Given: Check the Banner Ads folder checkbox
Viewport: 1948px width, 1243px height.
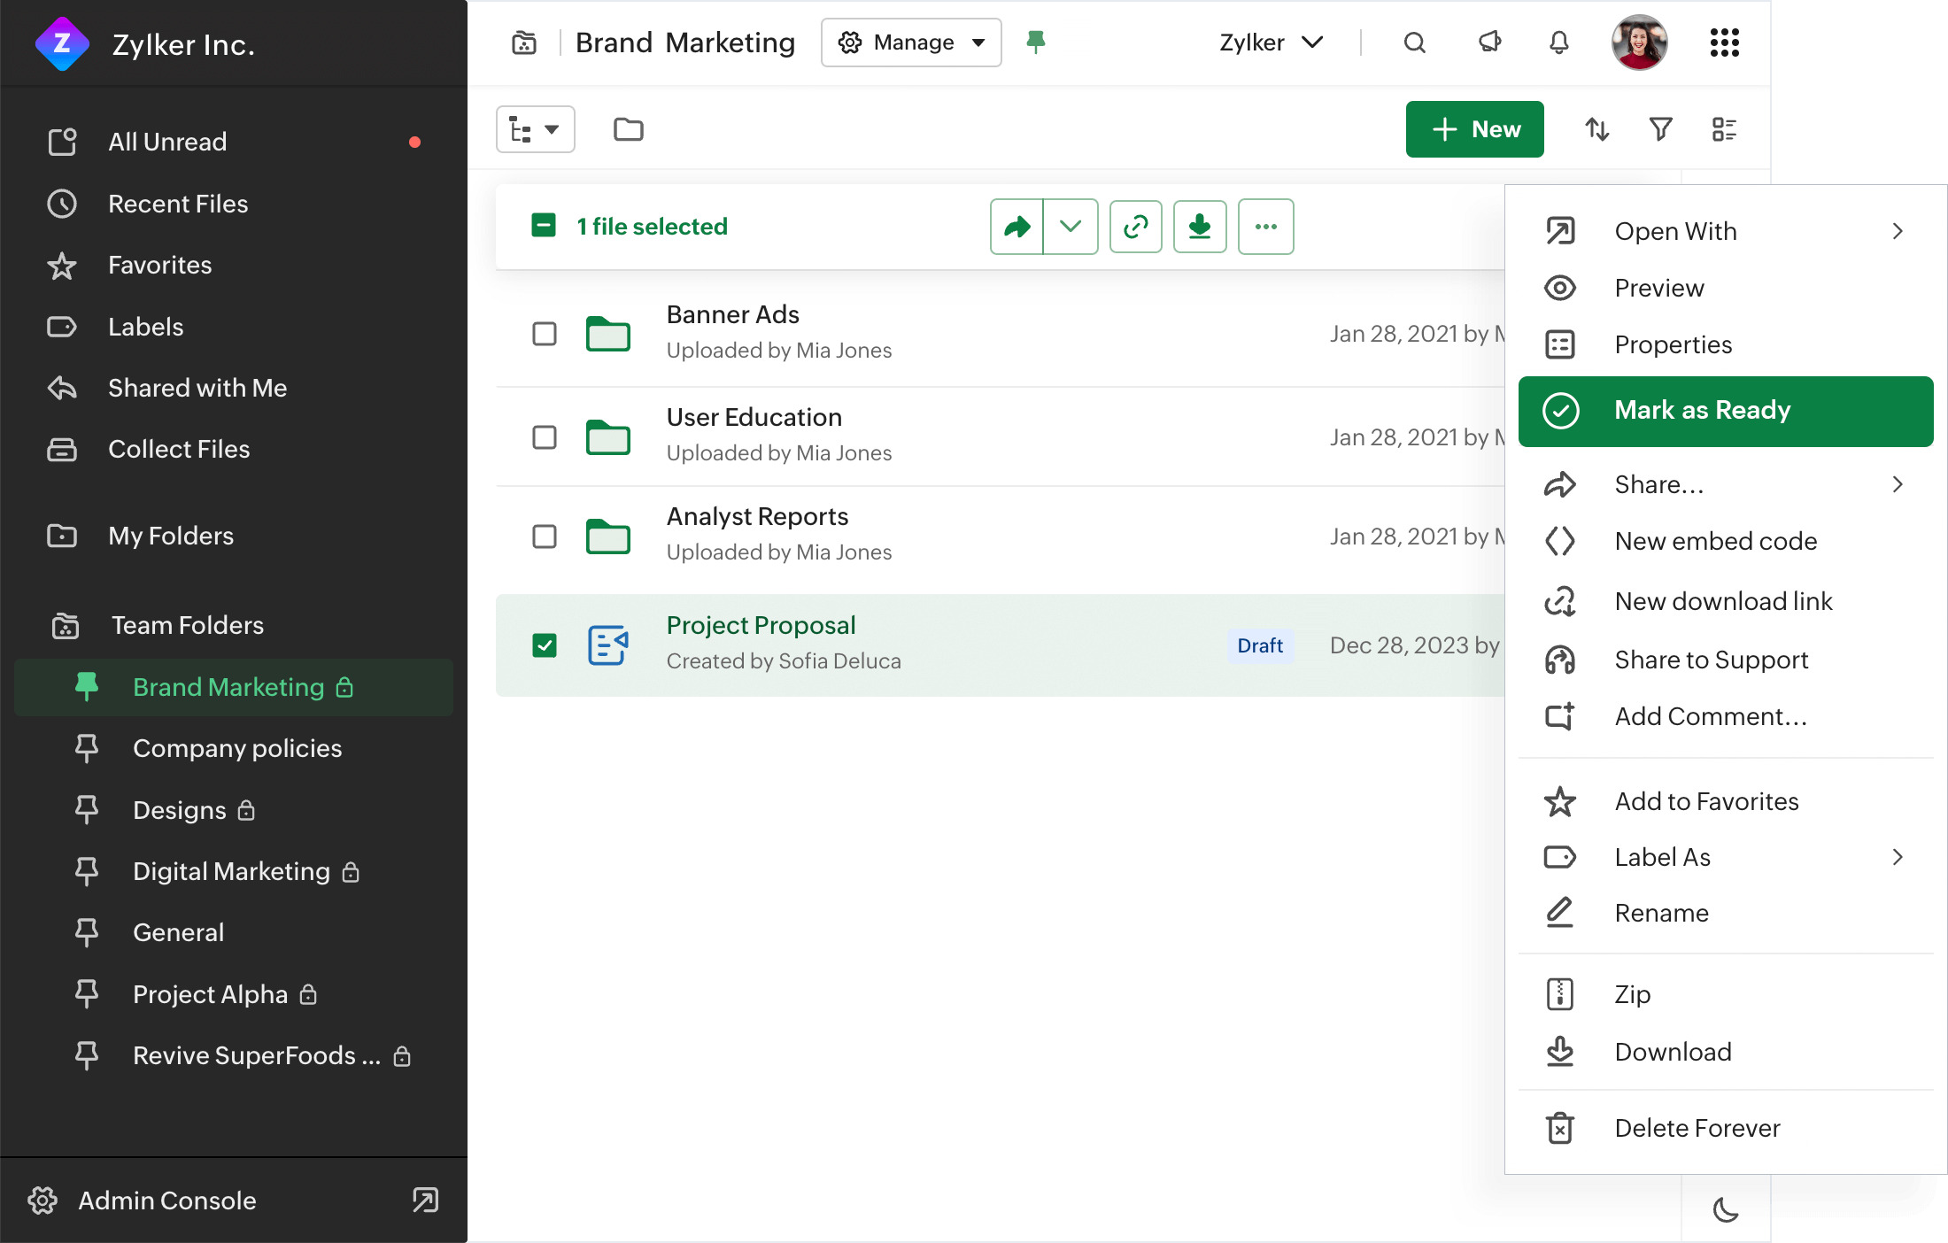Looking at the screenshot, I should click(544, 334).
